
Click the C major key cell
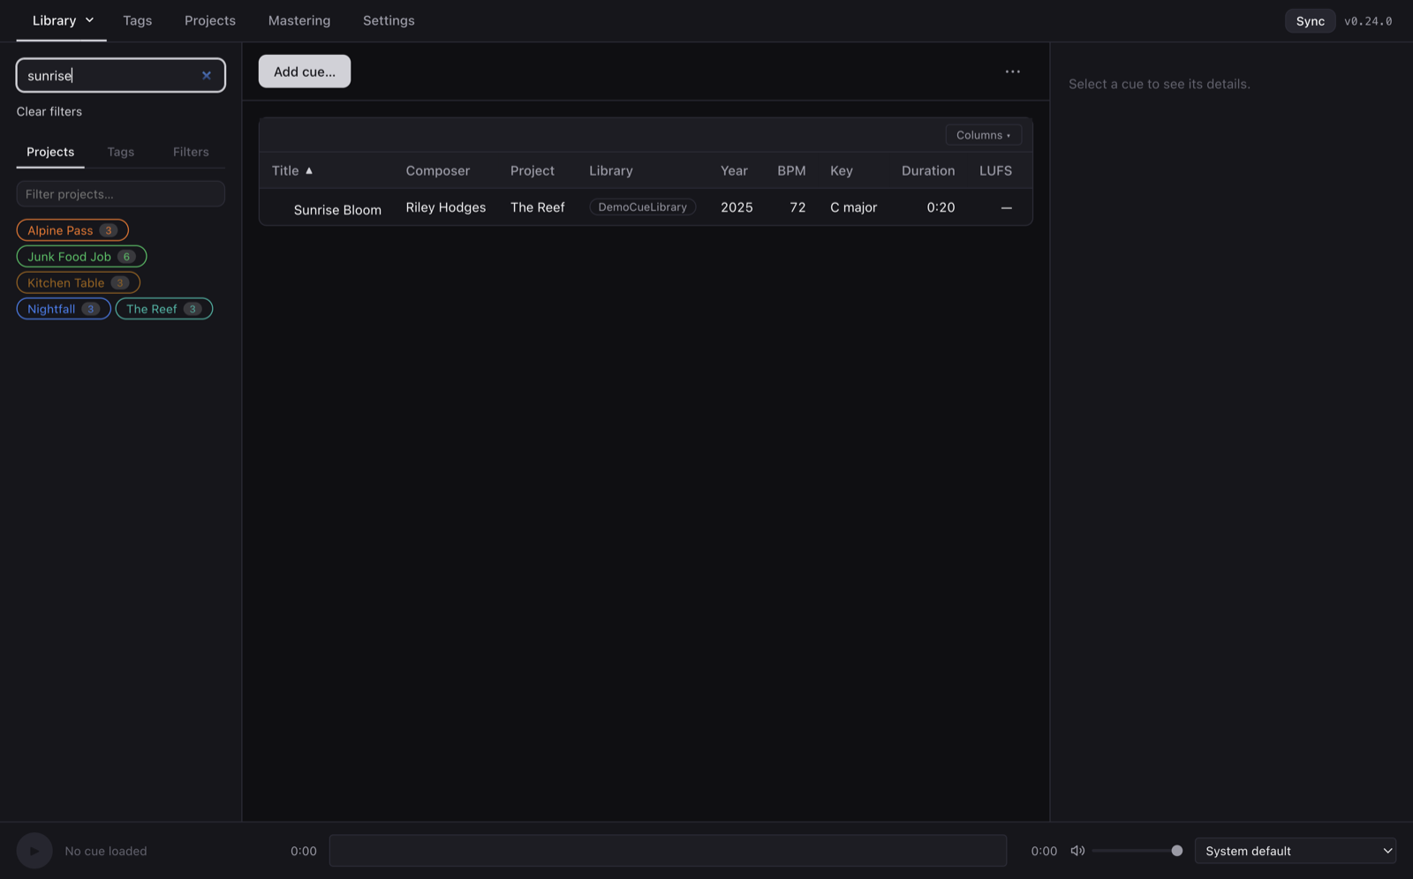coord(853,207)
